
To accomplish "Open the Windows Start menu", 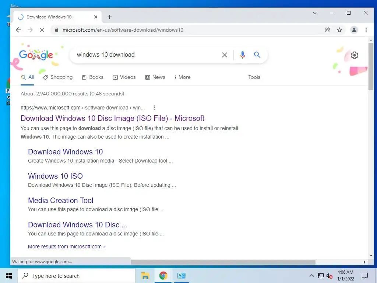I will point(9,276).
